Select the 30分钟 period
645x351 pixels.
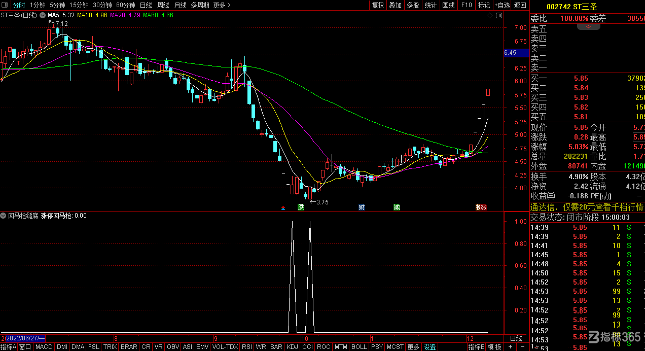click(x=102, y=5)
